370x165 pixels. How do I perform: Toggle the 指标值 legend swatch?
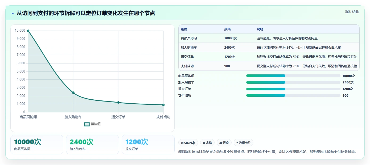(87, 124)
